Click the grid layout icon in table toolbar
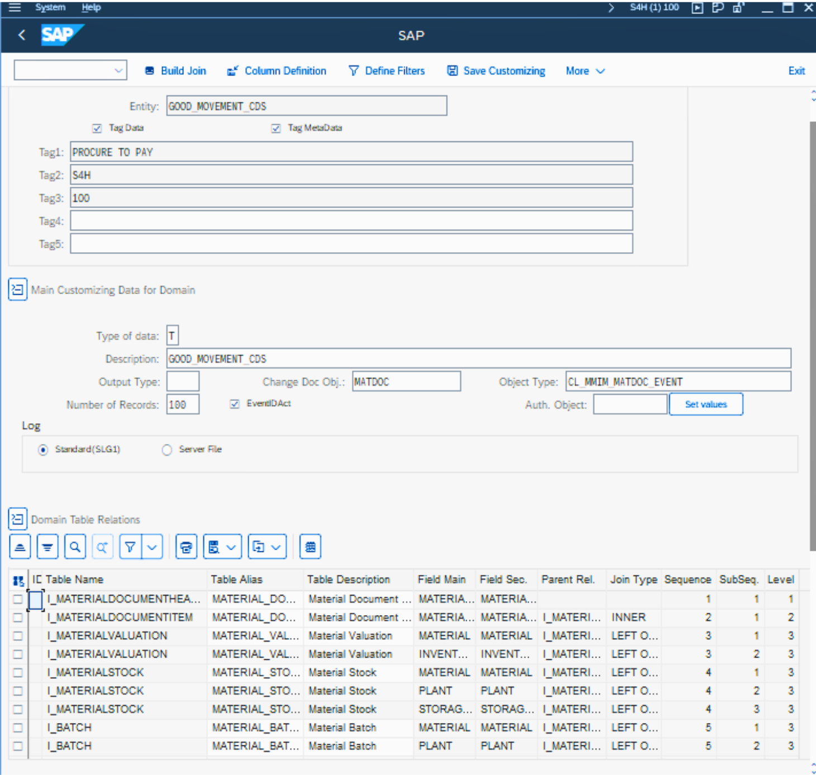Viewport: 816px width, 775px height. point(311,547)
